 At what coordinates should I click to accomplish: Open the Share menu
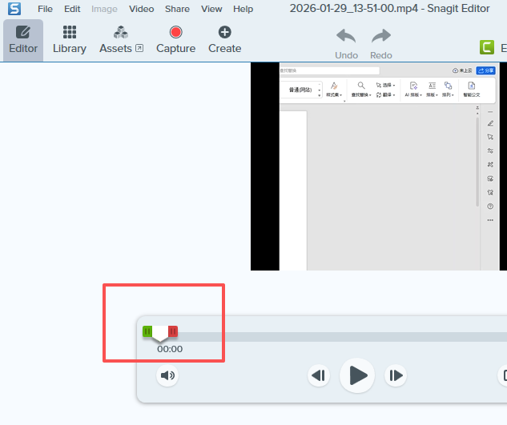click(177, 9)
